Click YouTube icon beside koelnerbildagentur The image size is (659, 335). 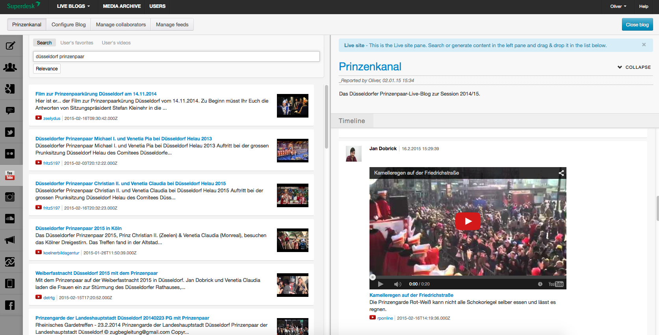coord(39,252)
